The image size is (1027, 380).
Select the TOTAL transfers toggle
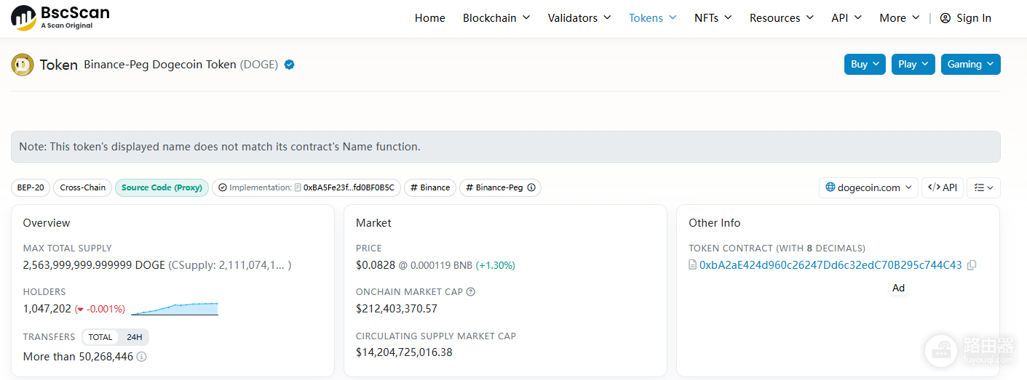coord(100,337)
